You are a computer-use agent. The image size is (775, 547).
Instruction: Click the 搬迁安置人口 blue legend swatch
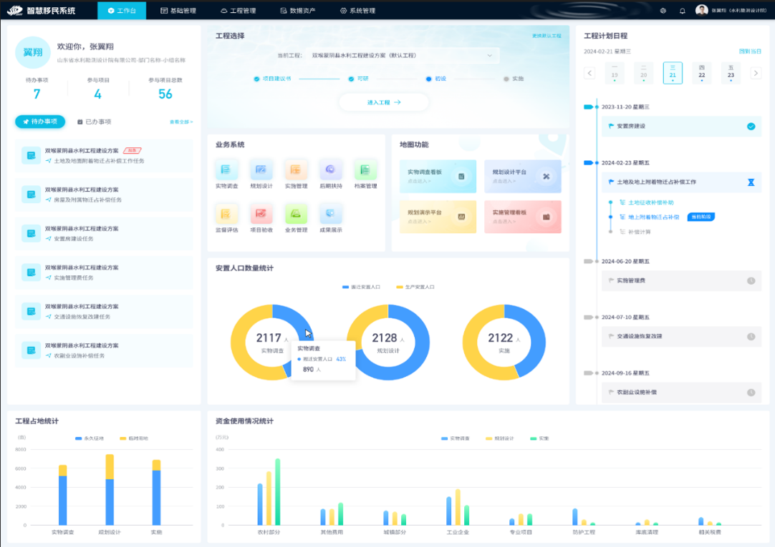345,287
